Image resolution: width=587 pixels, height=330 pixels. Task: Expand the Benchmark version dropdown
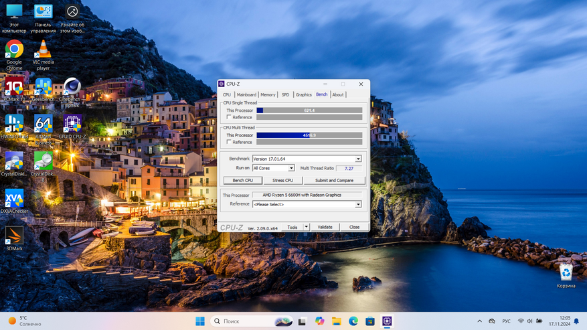358,159
